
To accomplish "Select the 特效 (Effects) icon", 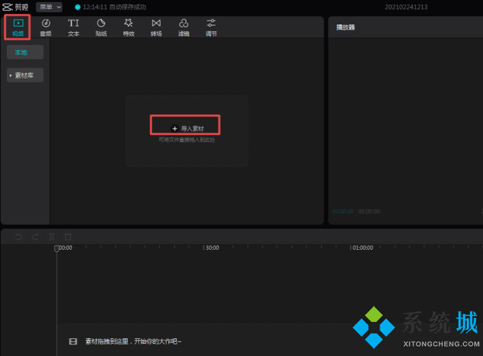I will coord(128,27).
